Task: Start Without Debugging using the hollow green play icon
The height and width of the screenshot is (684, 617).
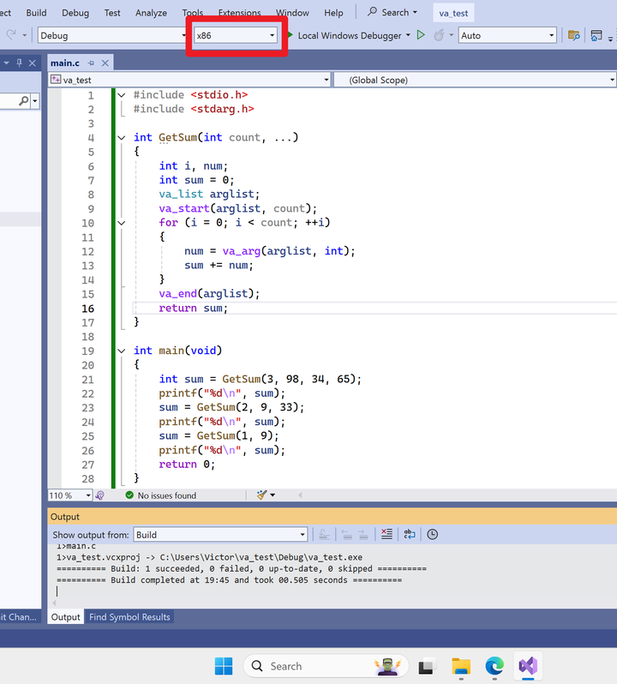Action: 421,35
